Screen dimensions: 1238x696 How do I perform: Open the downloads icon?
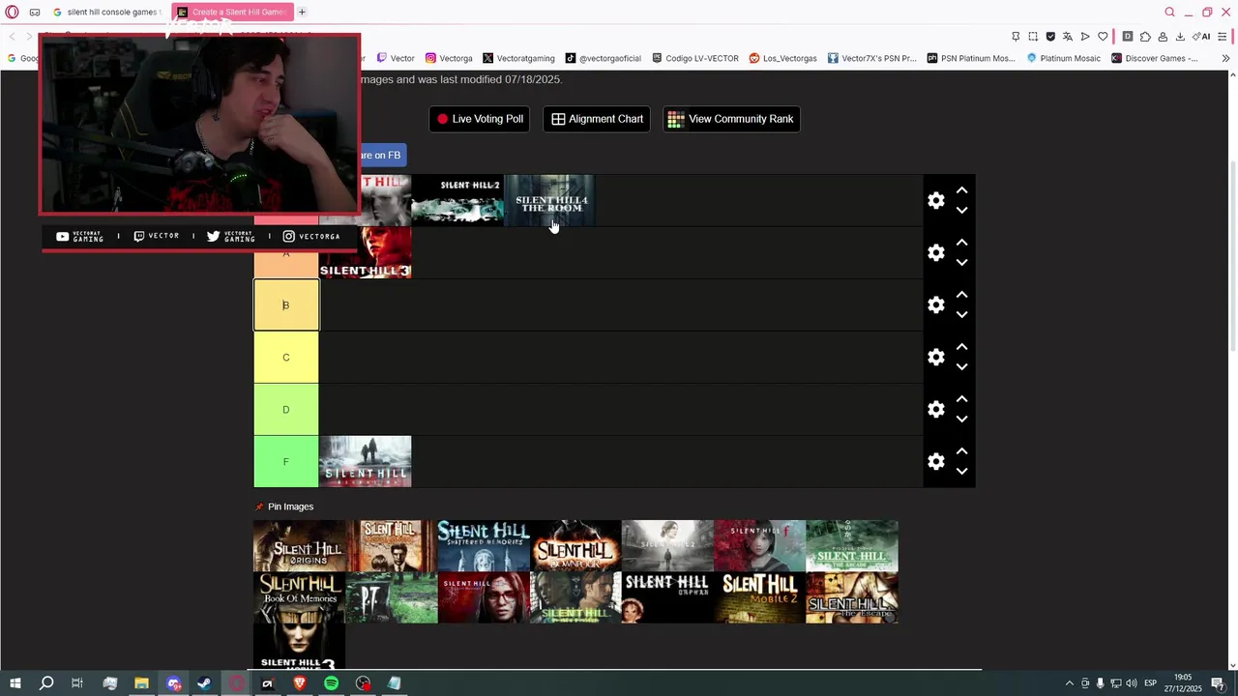tap(1180, 37)
